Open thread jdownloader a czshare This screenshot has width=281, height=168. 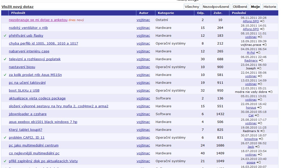[x=28, y=114]
